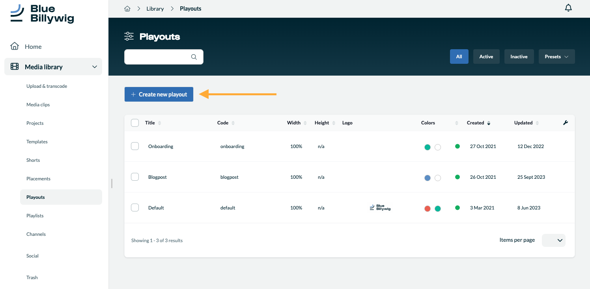Sort by Height column arrows
This screenshot has width=590, height=289.
coord(334,123)
